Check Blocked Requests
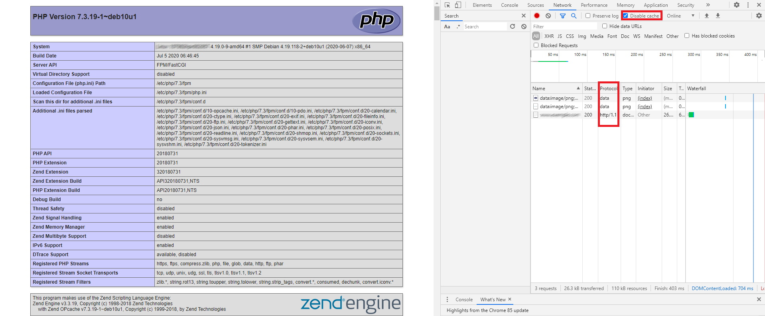Screen dimensions: 765x316 pos(536,45)
